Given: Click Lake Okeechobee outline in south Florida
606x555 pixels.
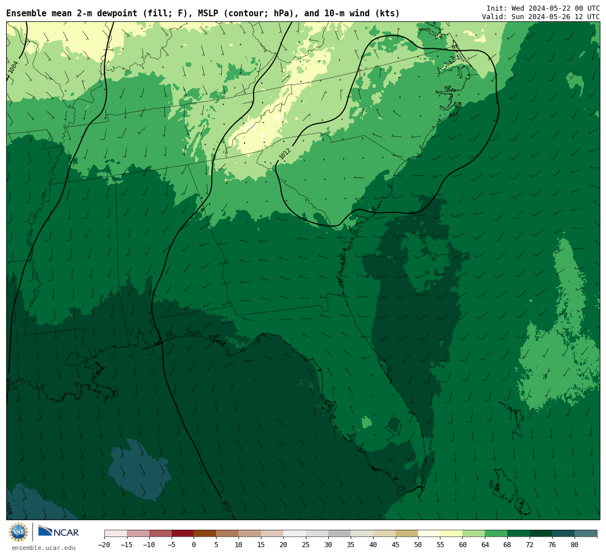Looking at the screenshot, I should tap(394, 425).
